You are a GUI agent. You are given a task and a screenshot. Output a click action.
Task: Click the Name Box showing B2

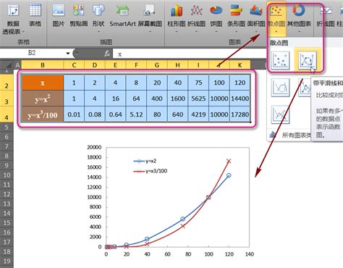click(33, 53)
